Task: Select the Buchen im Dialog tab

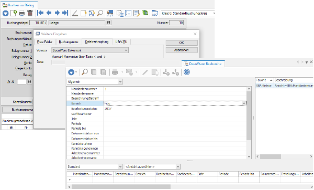Action: pos(19,5)
